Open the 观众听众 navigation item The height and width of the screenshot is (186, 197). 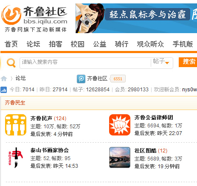(x=150, y=44)
